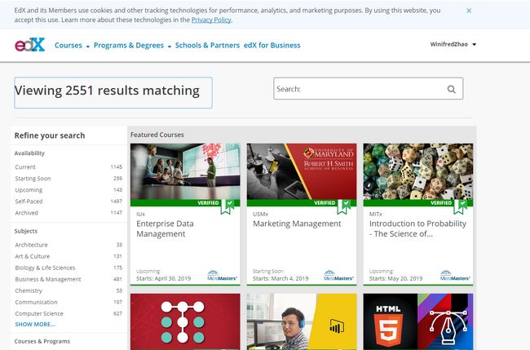Open the red dots-pattern course thumbnail
Viewport: 530px width, 350px height.
tap(185, 321)
